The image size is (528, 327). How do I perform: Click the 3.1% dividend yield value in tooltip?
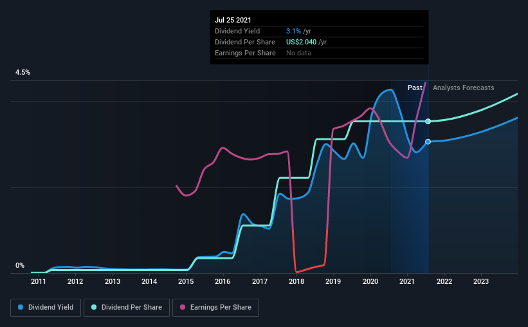click(x=293, y=31)
